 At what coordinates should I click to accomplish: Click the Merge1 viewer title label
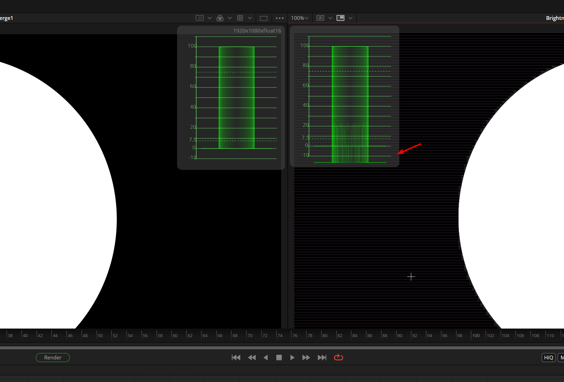pyautogui.click(x=7, y=18)
